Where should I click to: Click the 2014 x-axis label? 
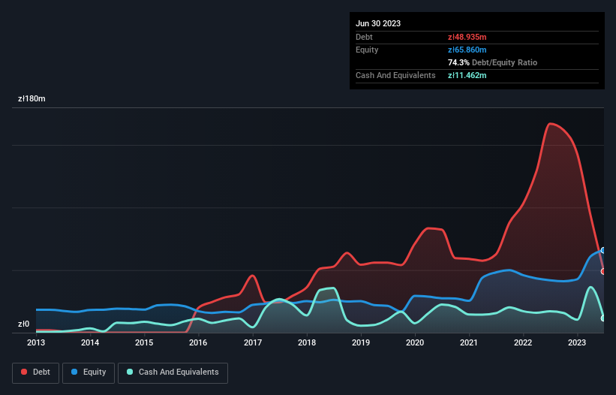(x=90, y=342)
